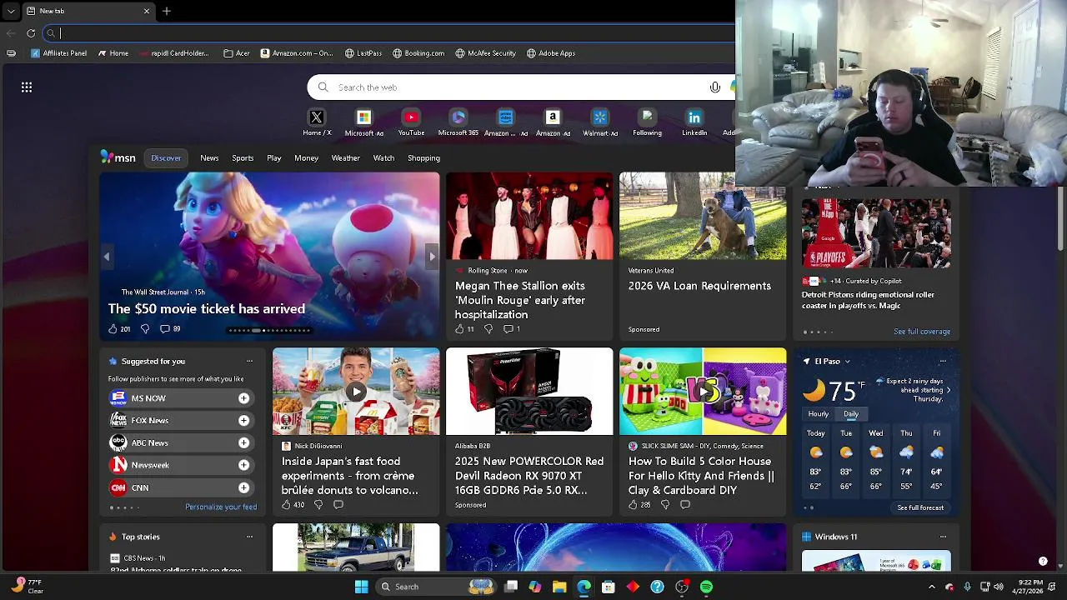Open the tab list dropdown chevron
The width and height of the screenshot is (1067, 600).
[11, 11]
